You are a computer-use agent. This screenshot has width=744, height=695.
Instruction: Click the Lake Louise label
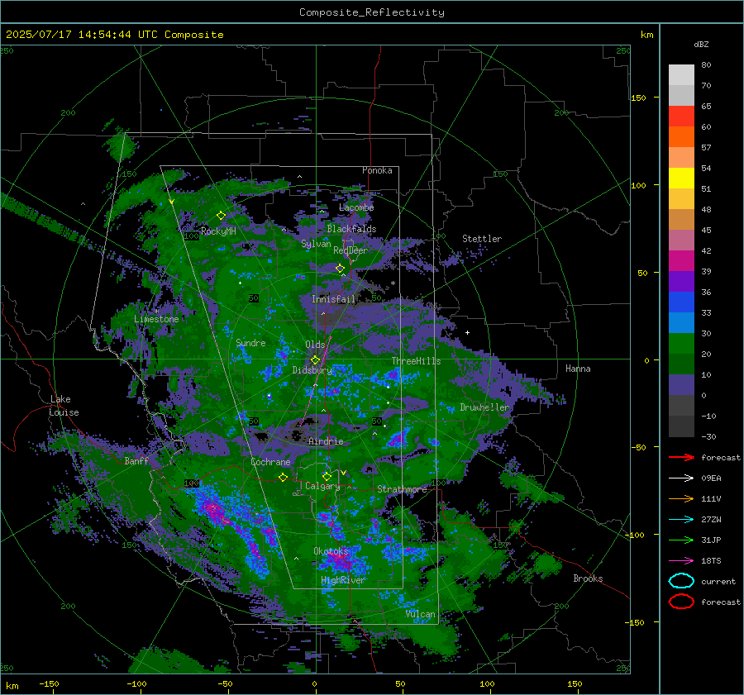[x=64, y=406]
